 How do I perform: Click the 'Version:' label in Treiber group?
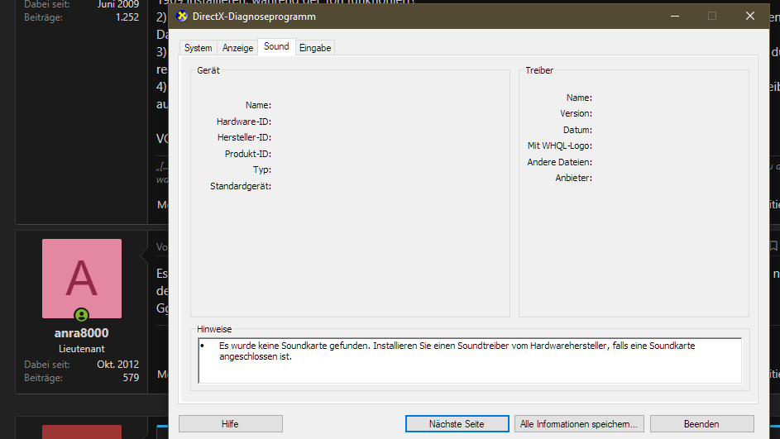(576, 113)
